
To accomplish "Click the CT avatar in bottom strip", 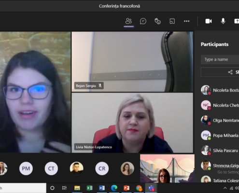I will [x=51, y=168].
